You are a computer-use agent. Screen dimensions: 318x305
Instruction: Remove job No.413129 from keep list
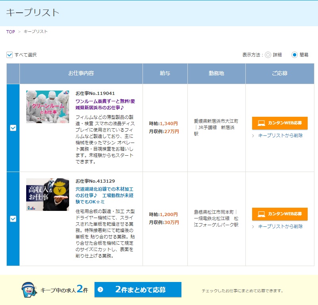click(x=280, y=226)
